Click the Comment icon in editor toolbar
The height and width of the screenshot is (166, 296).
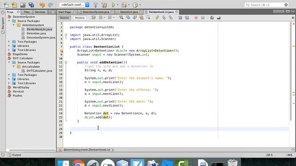tap(212, 18)
